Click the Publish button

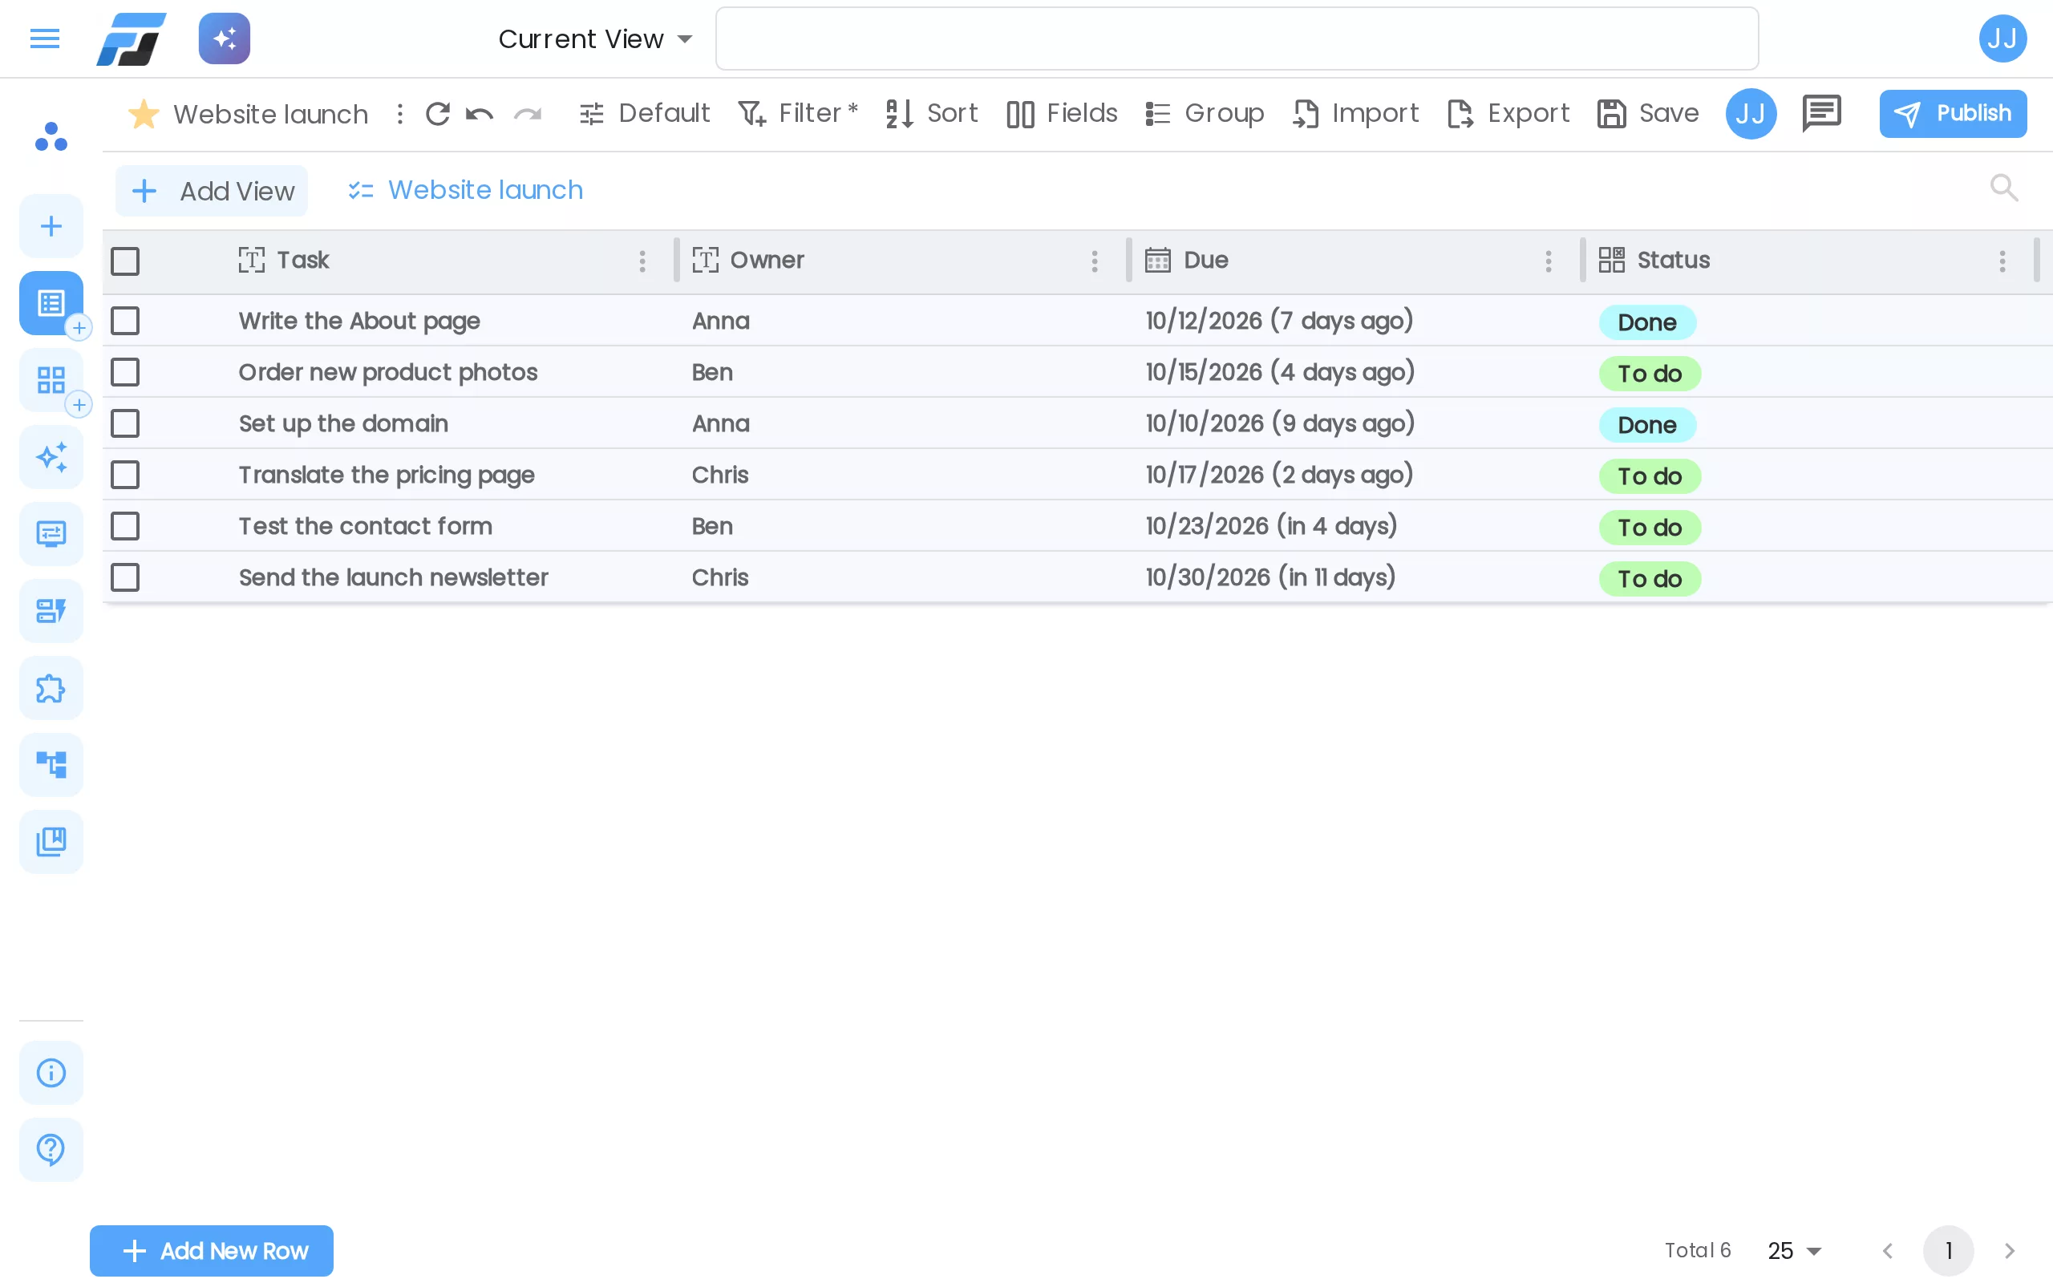click(1953, 114)
